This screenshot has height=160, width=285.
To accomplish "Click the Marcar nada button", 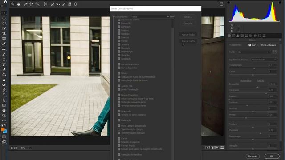I will pyautogui.click(x=188, y=41).
